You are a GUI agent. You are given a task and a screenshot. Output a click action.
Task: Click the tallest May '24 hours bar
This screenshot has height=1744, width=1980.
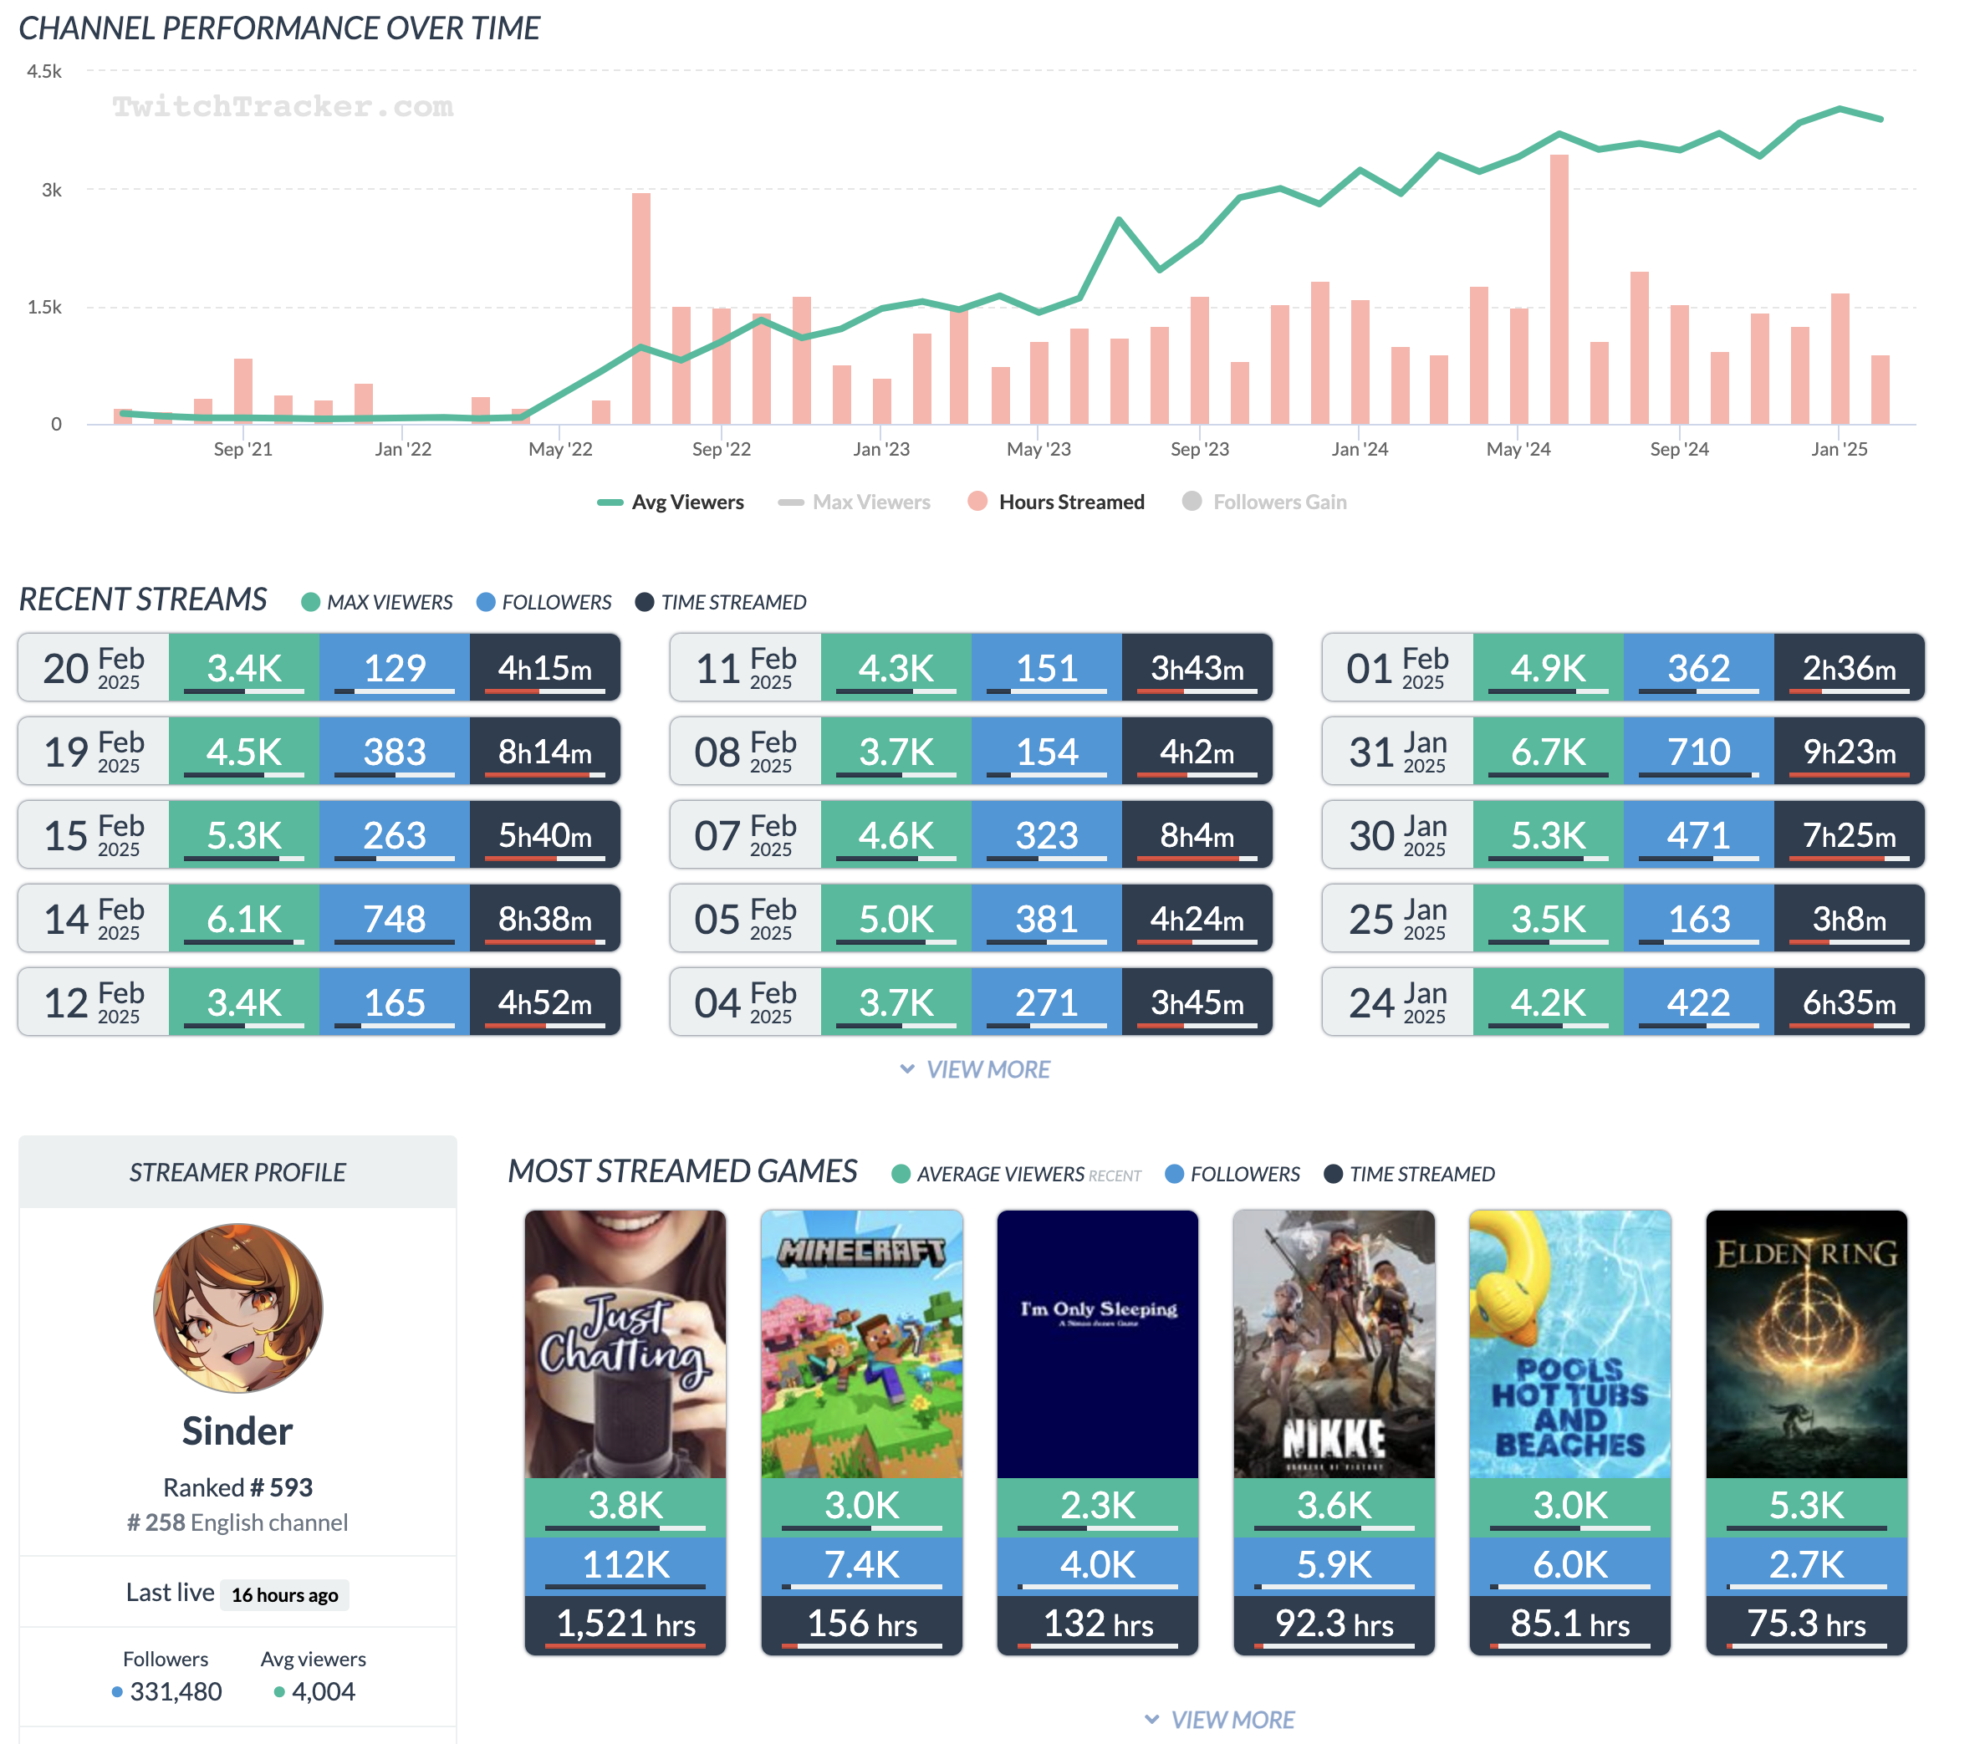[x=1559, y=290]
